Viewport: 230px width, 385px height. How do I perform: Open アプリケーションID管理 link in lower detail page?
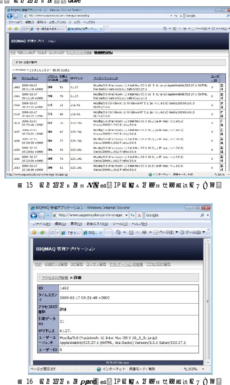point(126,264)
